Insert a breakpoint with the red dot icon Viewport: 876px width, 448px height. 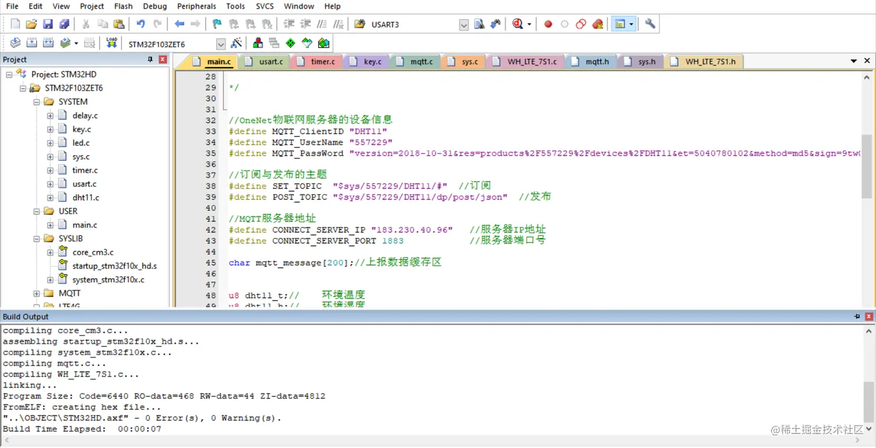click(x=548, y=24)
